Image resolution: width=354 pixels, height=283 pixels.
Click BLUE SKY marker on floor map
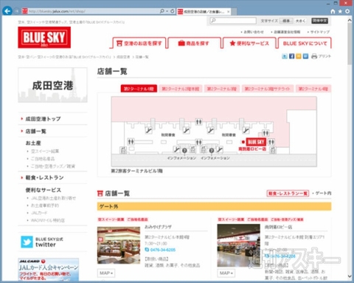click(256, 142)
